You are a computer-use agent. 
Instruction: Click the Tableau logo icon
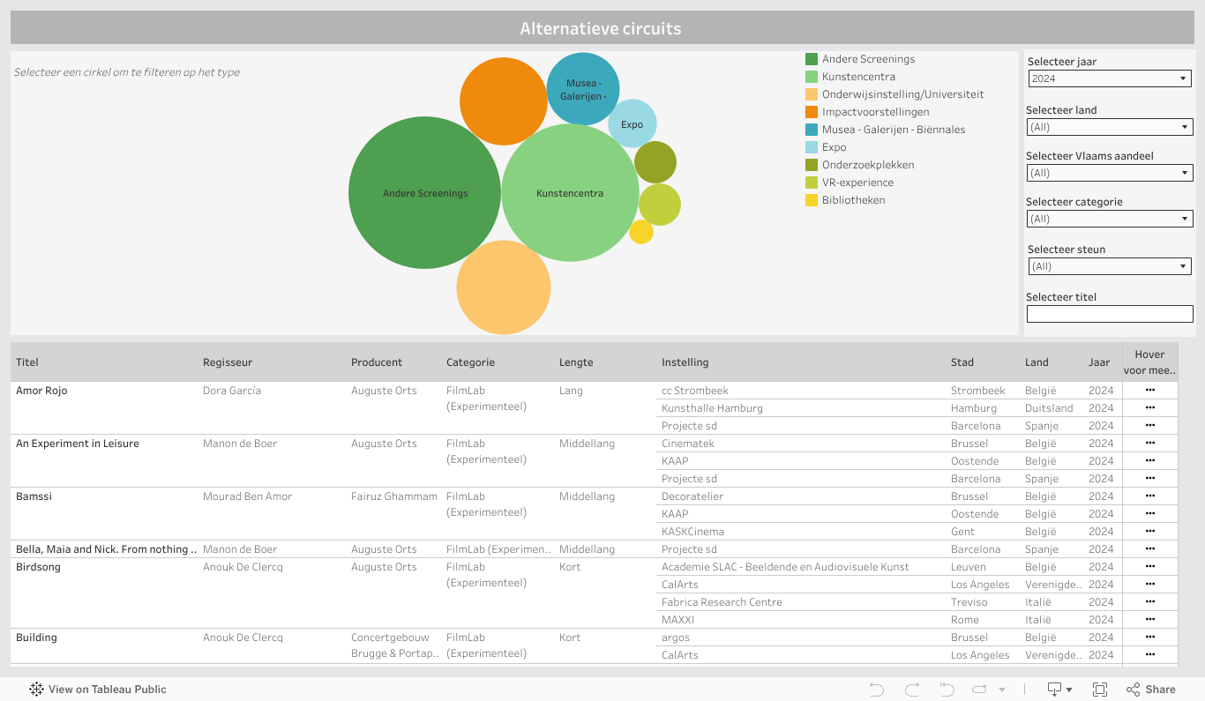coord(36,690)
